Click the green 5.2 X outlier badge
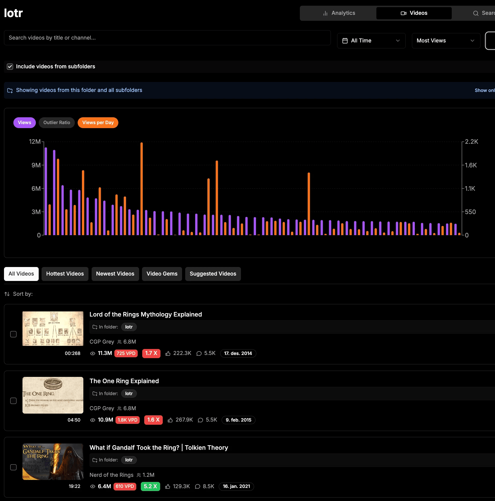495x501 pixels. click(150, 486)
